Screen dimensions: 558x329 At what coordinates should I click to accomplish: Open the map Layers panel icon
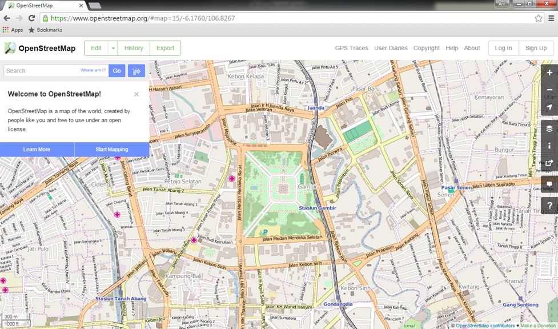pyautogui.click(x=549, y=129)
